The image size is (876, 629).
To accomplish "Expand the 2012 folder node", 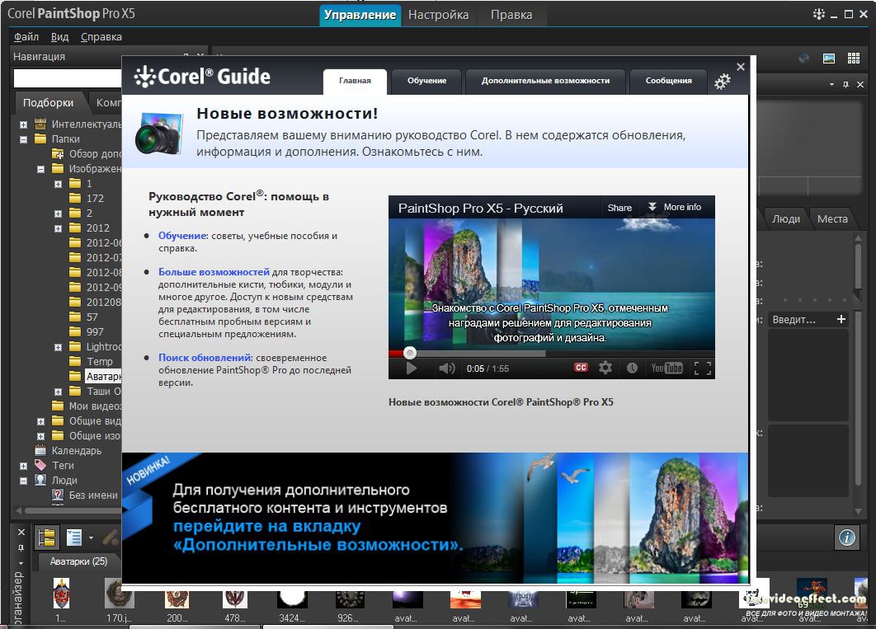I will (x=58, y=228).
